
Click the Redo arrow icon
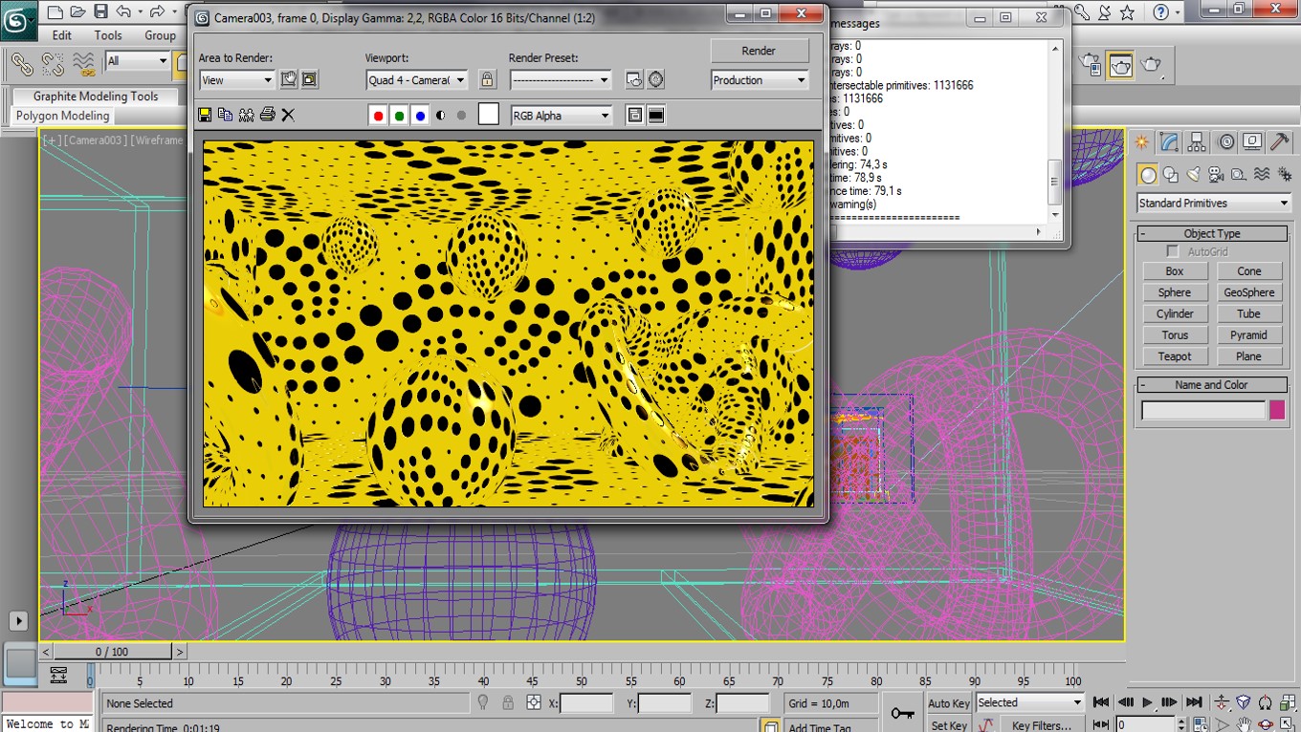[x=155, y=12]
